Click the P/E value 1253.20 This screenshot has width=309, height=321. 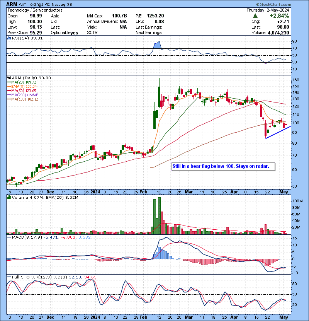[155, 16]
